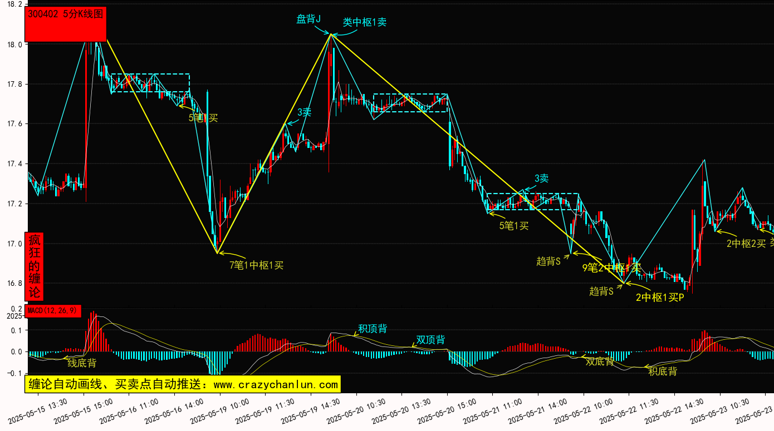Select the 2025-05-15 13:30 time label
Viewport: 774px width, 431px height.
pyautogui.click(x=38, y=410)
